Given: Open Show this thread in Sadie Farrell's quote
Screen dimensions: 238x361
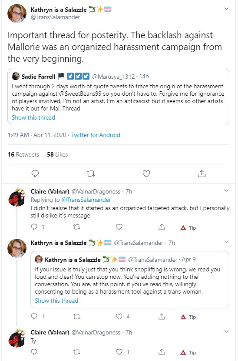Looking at the screenshot, I should (33, 117).
